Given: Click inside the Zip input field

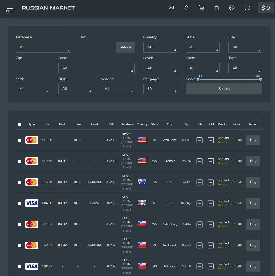Looking at the screenshot, I should click(33, 68).
